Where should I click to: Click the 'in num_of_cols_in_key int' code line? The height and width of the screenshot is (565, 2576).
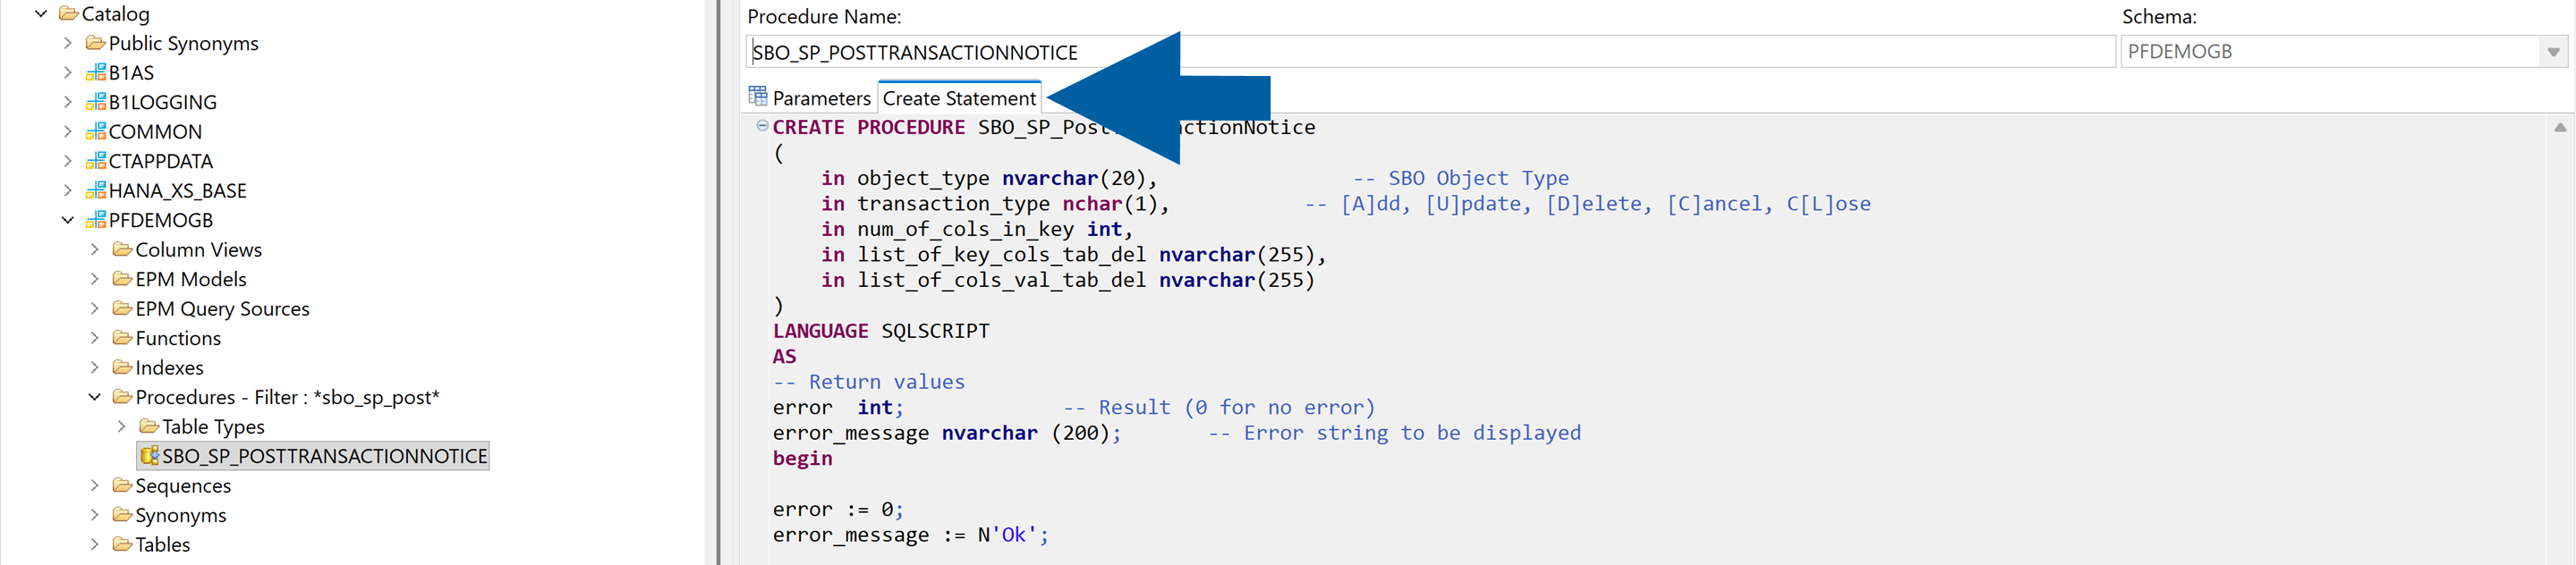coord(977,229)
